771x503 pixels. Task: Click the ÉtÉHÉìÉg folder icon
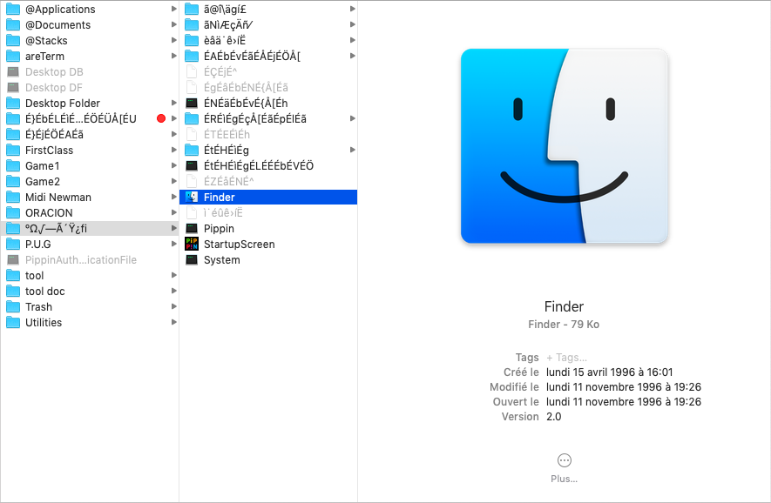point(192,150)
